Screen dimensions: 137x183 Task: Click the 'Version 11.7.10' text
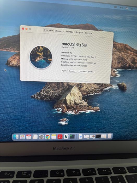point(68,48)
